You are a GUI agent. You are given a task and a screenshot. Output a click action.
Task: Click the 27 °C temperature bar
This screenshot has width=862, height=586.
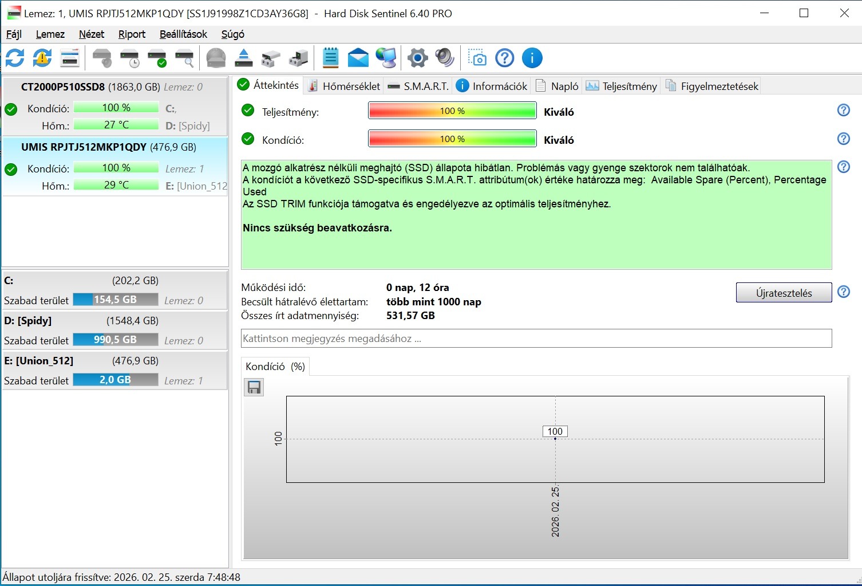point(116,124)
